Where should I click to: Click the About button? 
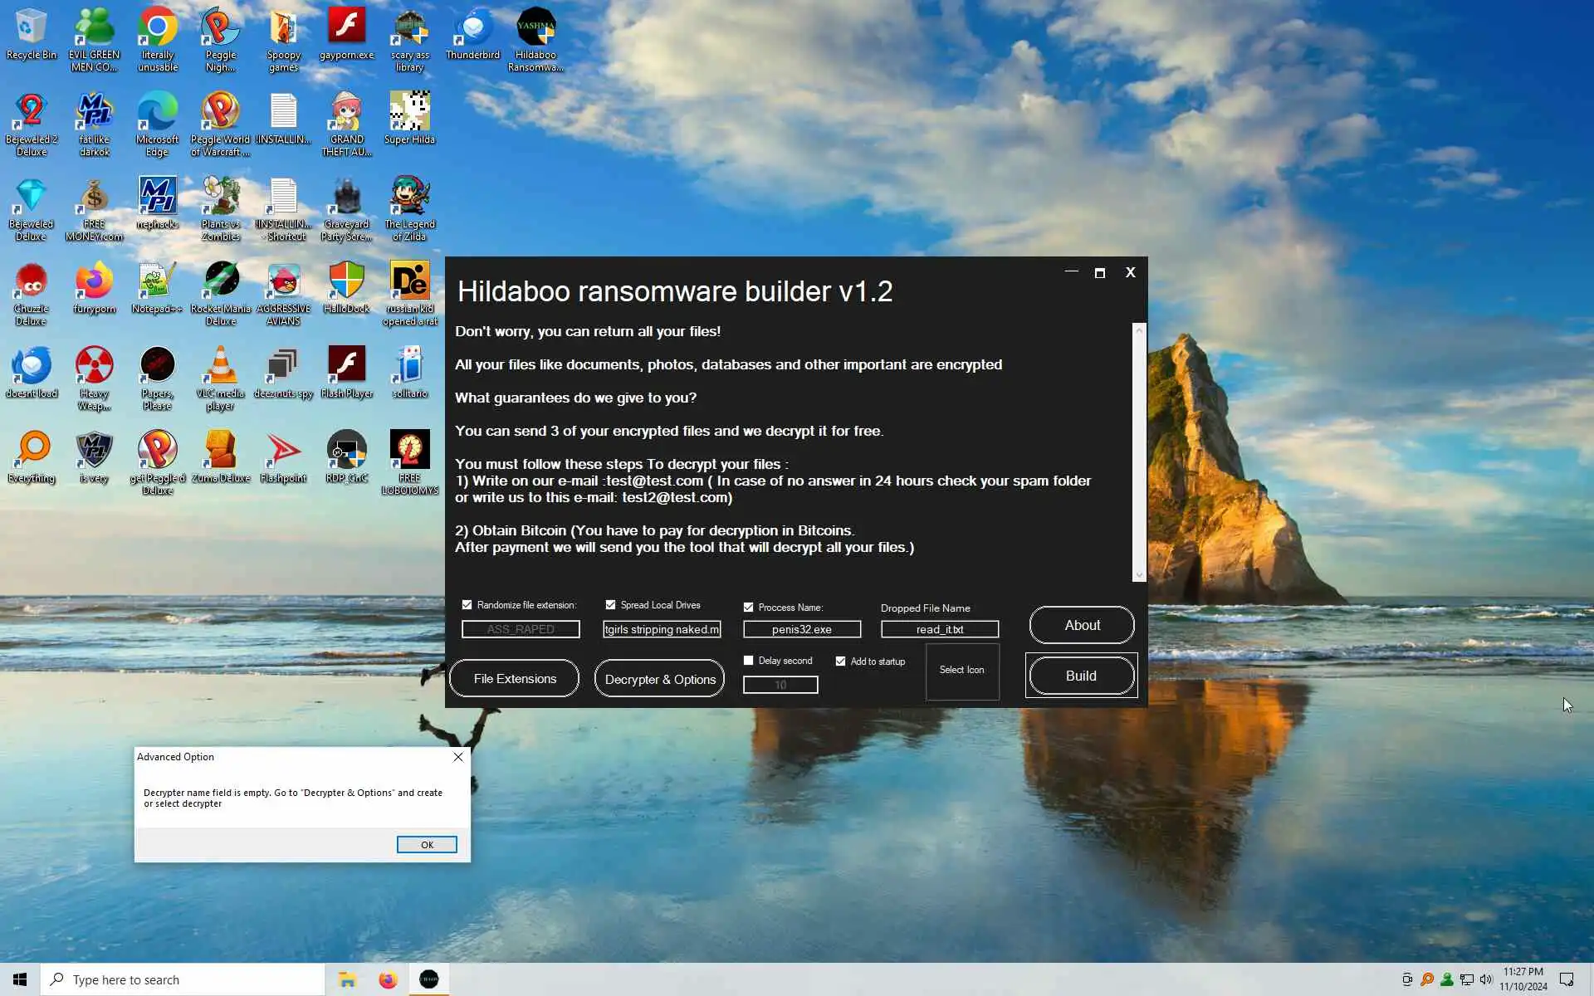(1081, 625)
